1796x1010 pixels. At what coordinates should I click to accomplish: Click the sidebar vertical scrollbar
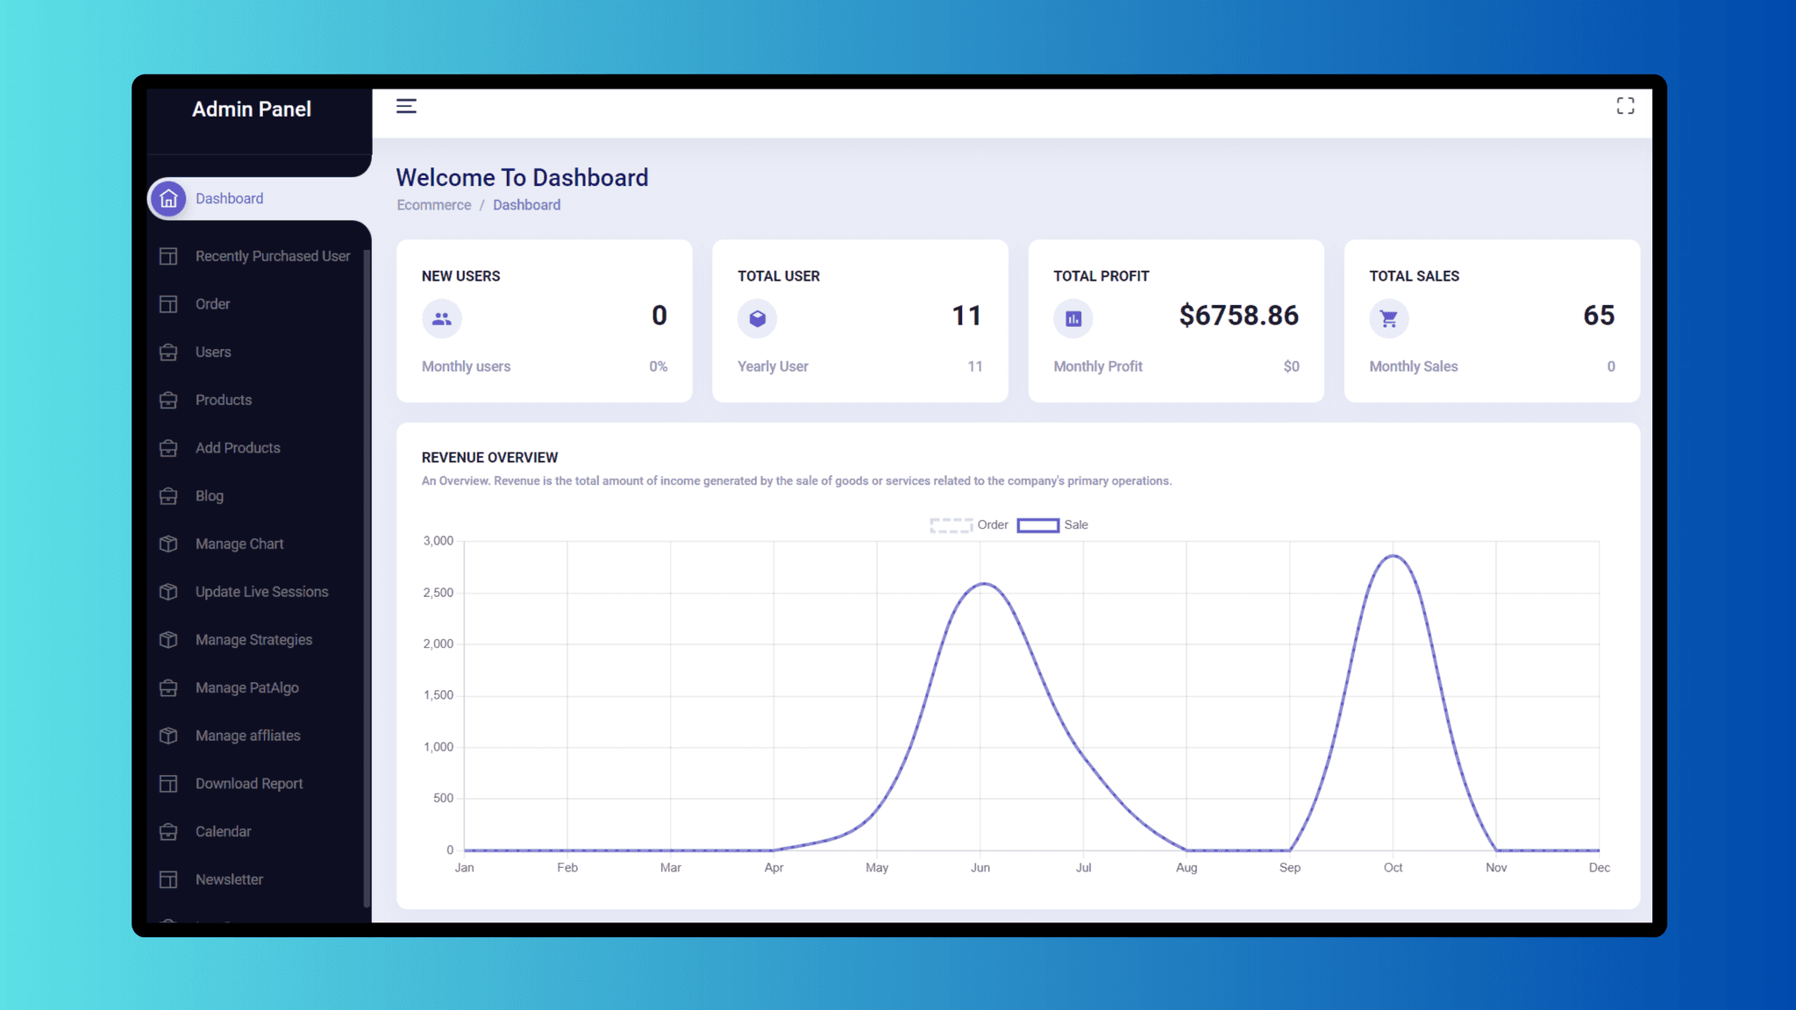tap(367, 579)
